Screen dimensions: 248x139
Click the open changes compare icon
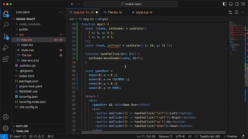[x=230, y=12]
